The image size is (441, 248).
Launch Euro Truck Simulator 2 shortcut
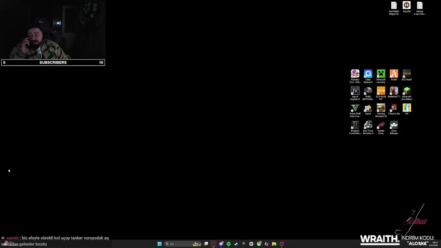click(368, 127)
